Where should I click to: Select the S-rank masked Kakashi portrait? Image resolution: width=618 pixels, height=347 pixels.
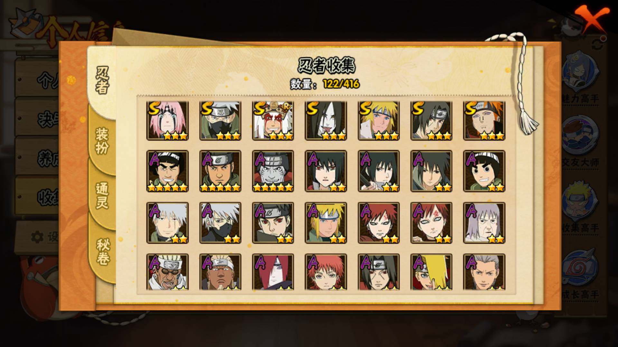coord(220,121)
